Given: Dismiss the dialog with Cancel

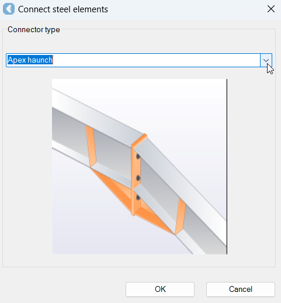Looking at the screenshot, I should 241,290.
